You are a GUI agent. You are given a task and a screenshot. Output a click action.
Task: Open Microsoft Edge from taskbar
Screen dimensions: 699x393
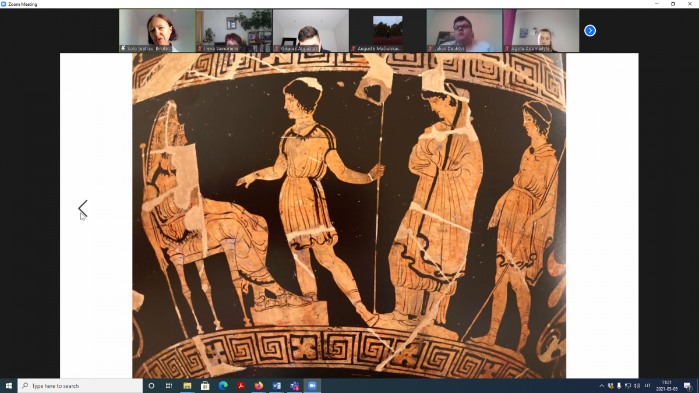click(223, 385)
